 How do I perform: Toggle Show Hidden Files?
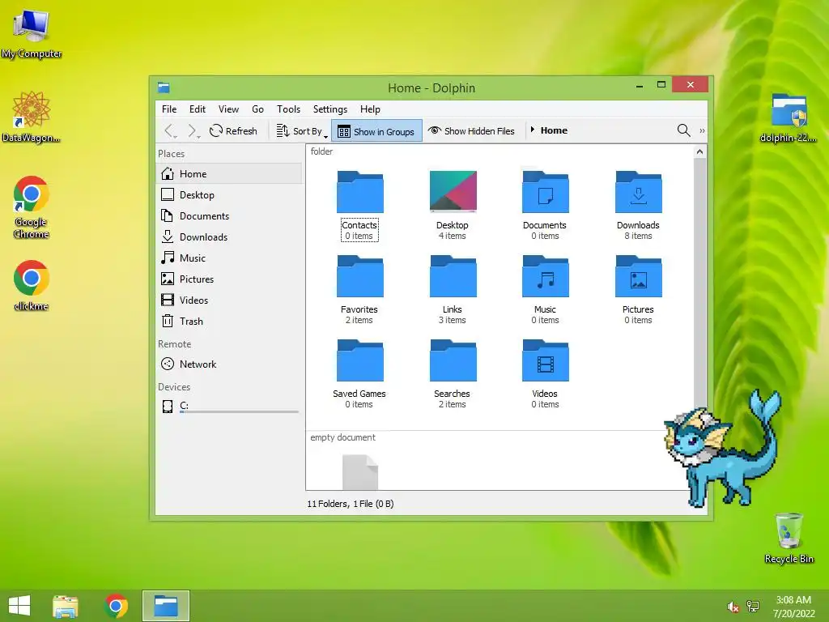pos(471,130)
